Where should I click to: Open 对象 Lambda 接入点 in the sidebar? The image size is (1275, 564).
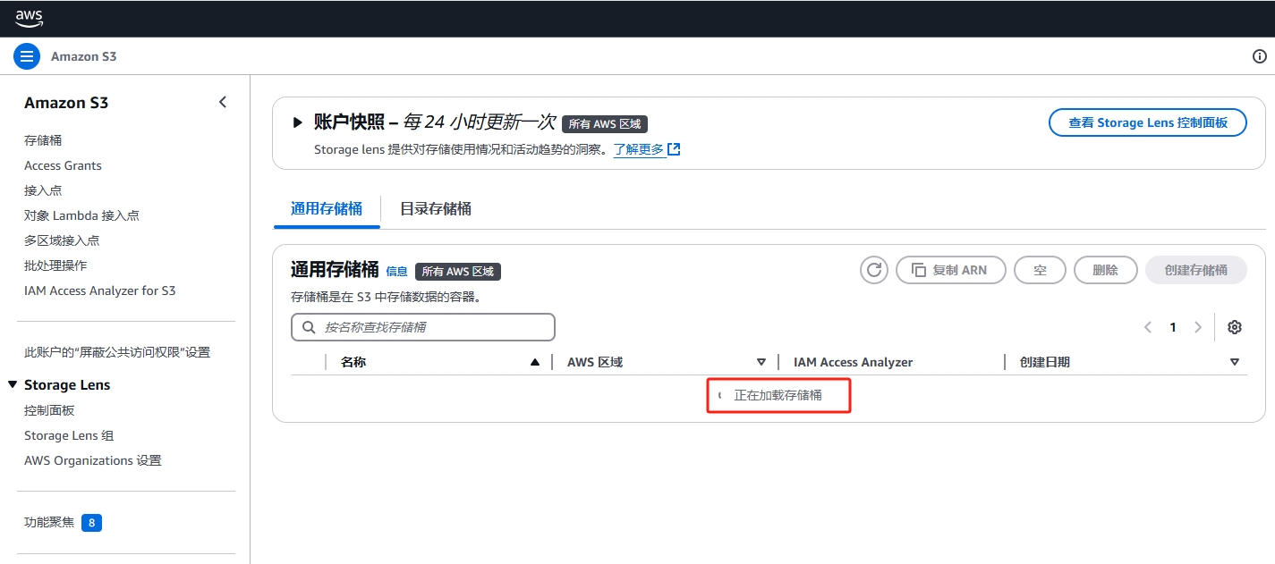coord(81,215)
